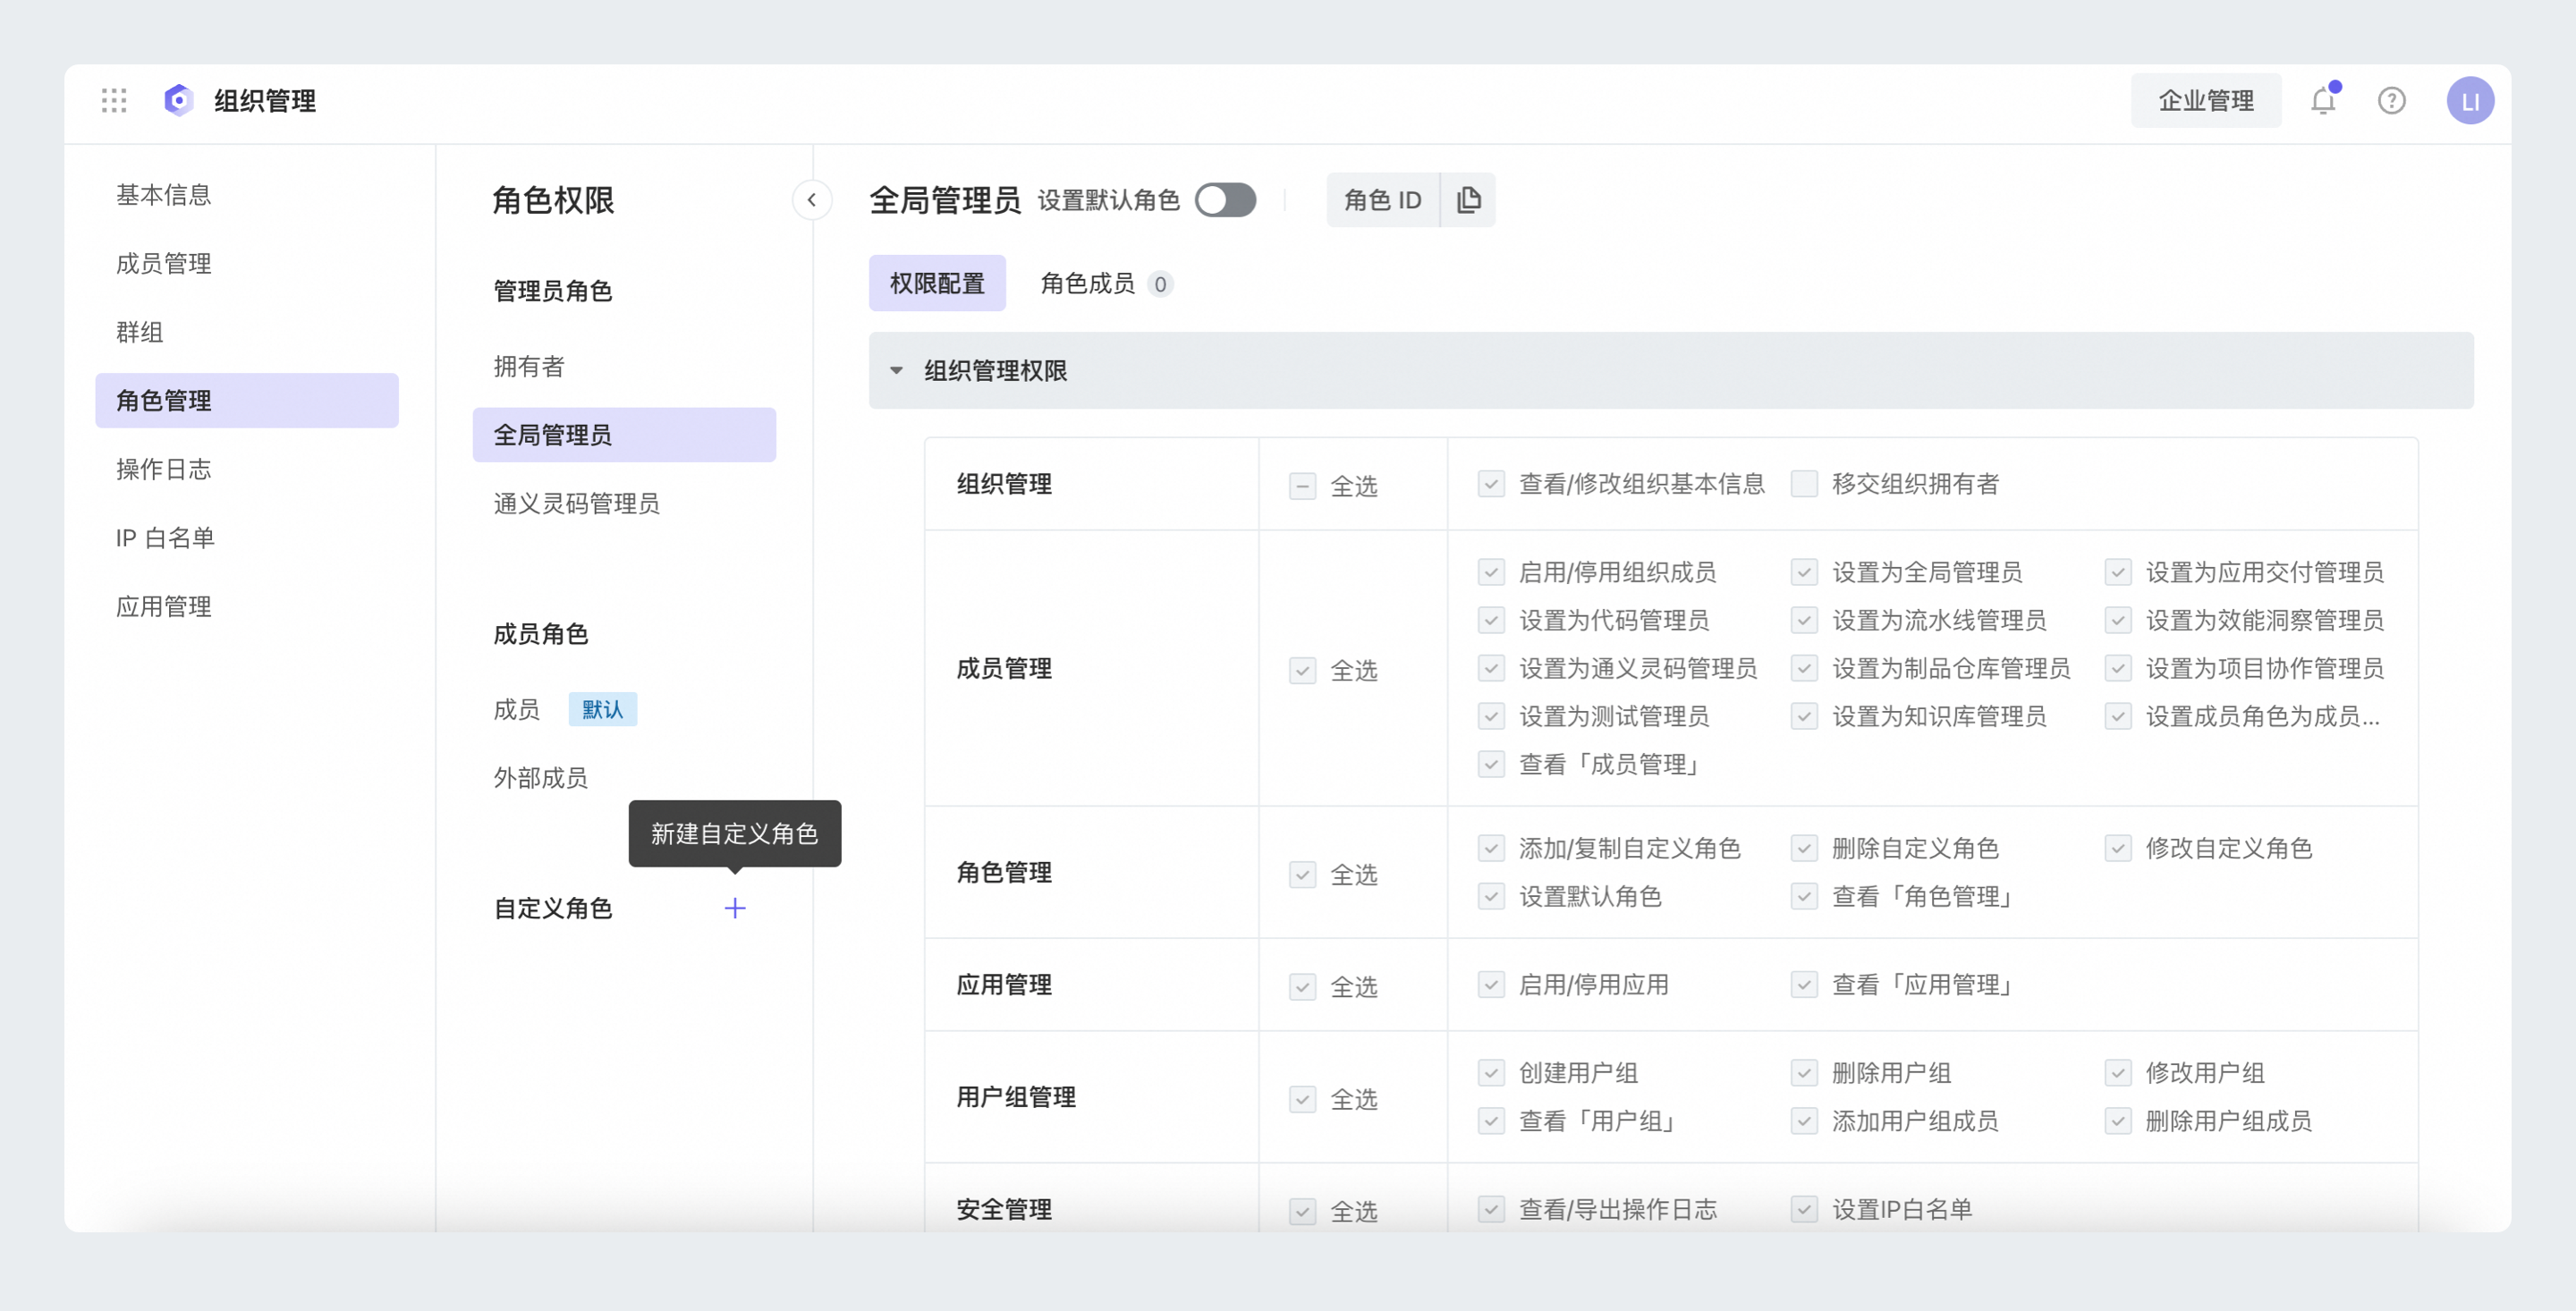The height and width of the screenshot is (1311, 2576).
Task: Open IP 白名单 in the sidebar
Action: [x=247, y=538]
